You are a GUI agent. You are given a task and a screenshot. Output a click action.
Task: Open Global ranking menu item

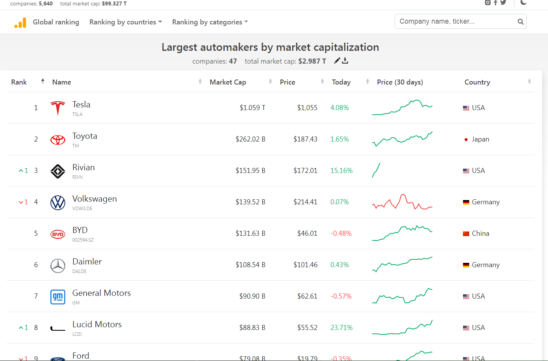pos(56,22)
